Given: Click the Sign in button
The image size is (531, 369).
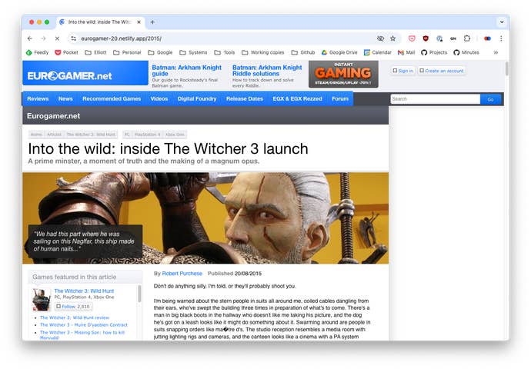Looking at the screenshot, I should [x=402, y=71].
